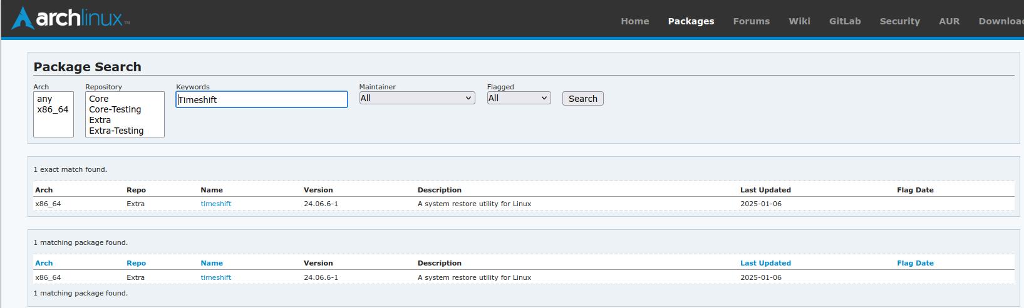This screenshot has width=1024, height=308.
Task: Click the 'Package Search' heading
Action: click(87, 67)
